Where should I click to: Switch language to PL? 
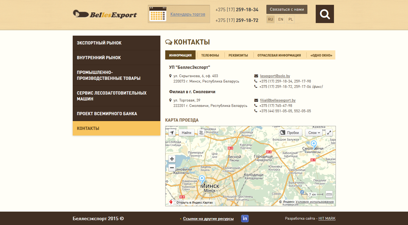(x=291, y=19)
